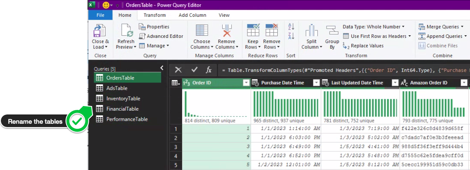
Task: Click Amazon Order ID distribution chart
Action: [433, 104]
